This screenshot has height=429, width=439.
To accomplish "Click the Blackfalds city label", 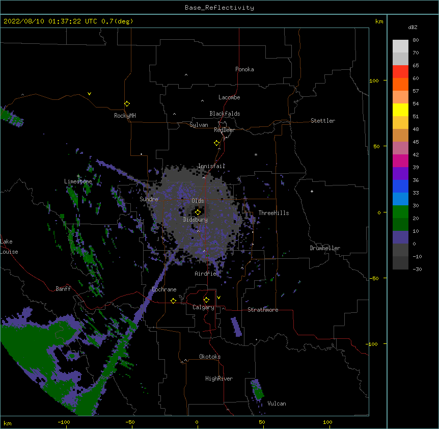I will 225,114.
